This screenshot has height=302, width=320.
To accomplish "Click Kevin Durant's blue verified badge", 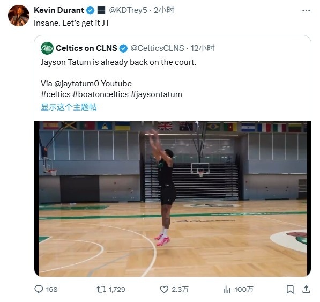I will coord(90,10).
